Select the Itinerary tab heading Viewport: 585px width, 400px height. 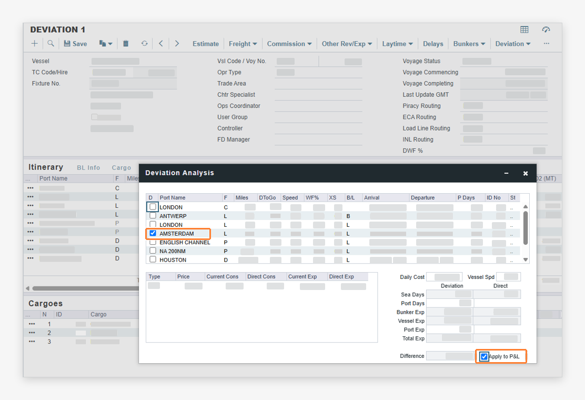[x=46, y=167]
